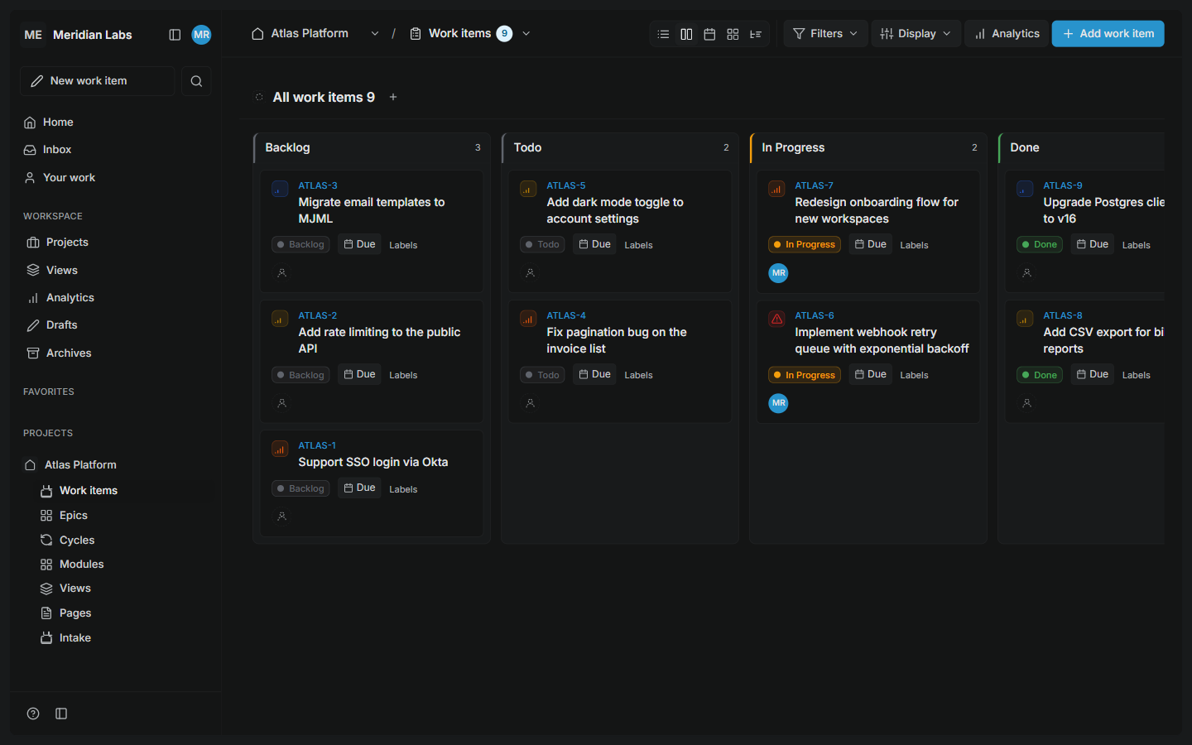Change Done state on ATLAS-9
The width and height of the screenshot is (1192, 745).
(x=1040, y=245)
